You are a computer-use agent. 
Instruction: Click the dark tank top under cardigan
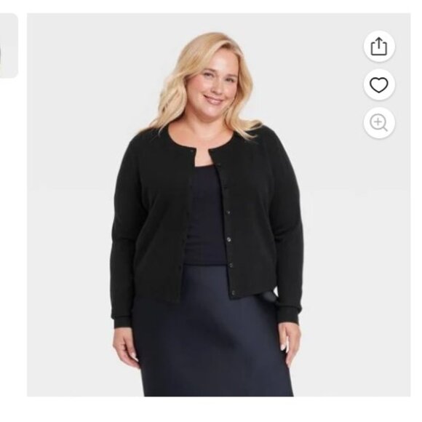(x=204, y=215)
